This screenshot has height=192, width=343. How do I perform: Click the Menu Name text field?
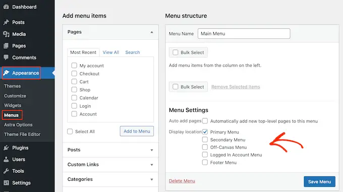[244, 34]
